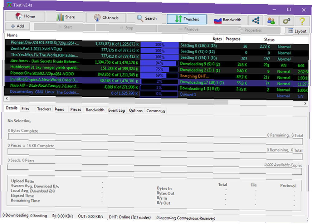View the Event Log tab

117,110
